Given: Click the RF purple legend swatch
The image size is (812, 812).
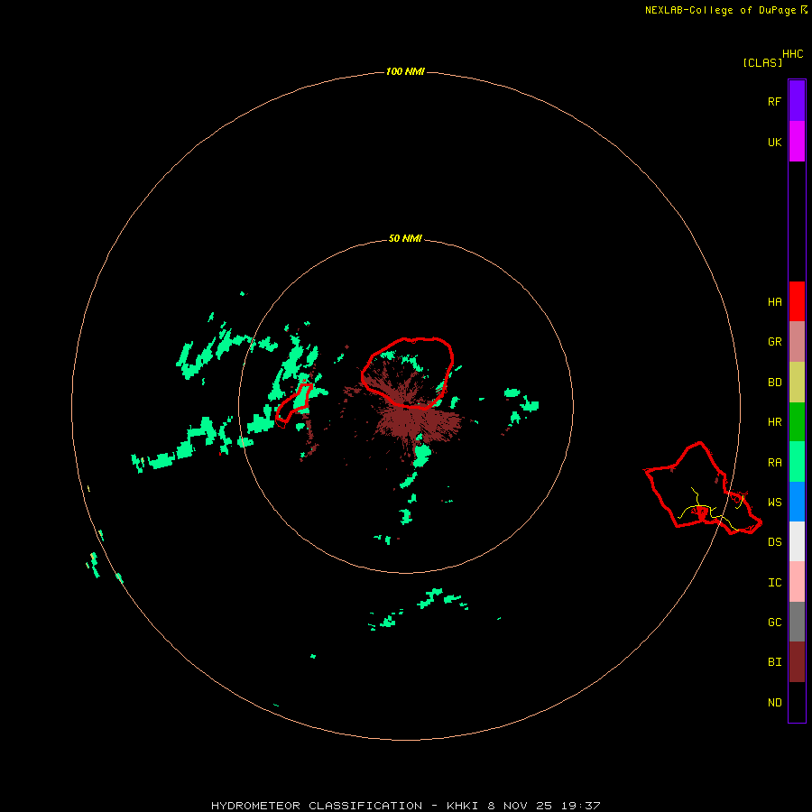Looking at the screenshot, I should tap(797, 100).
